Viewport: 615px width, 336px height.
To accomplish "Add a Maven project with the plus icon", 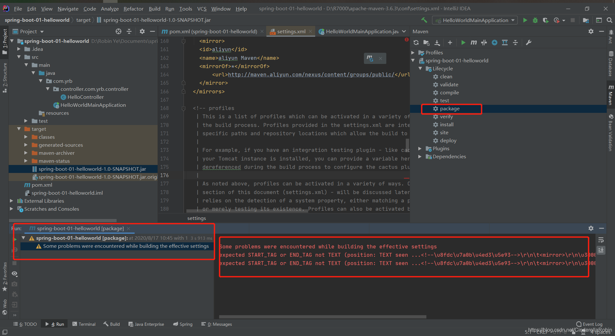I will point(450,43).
